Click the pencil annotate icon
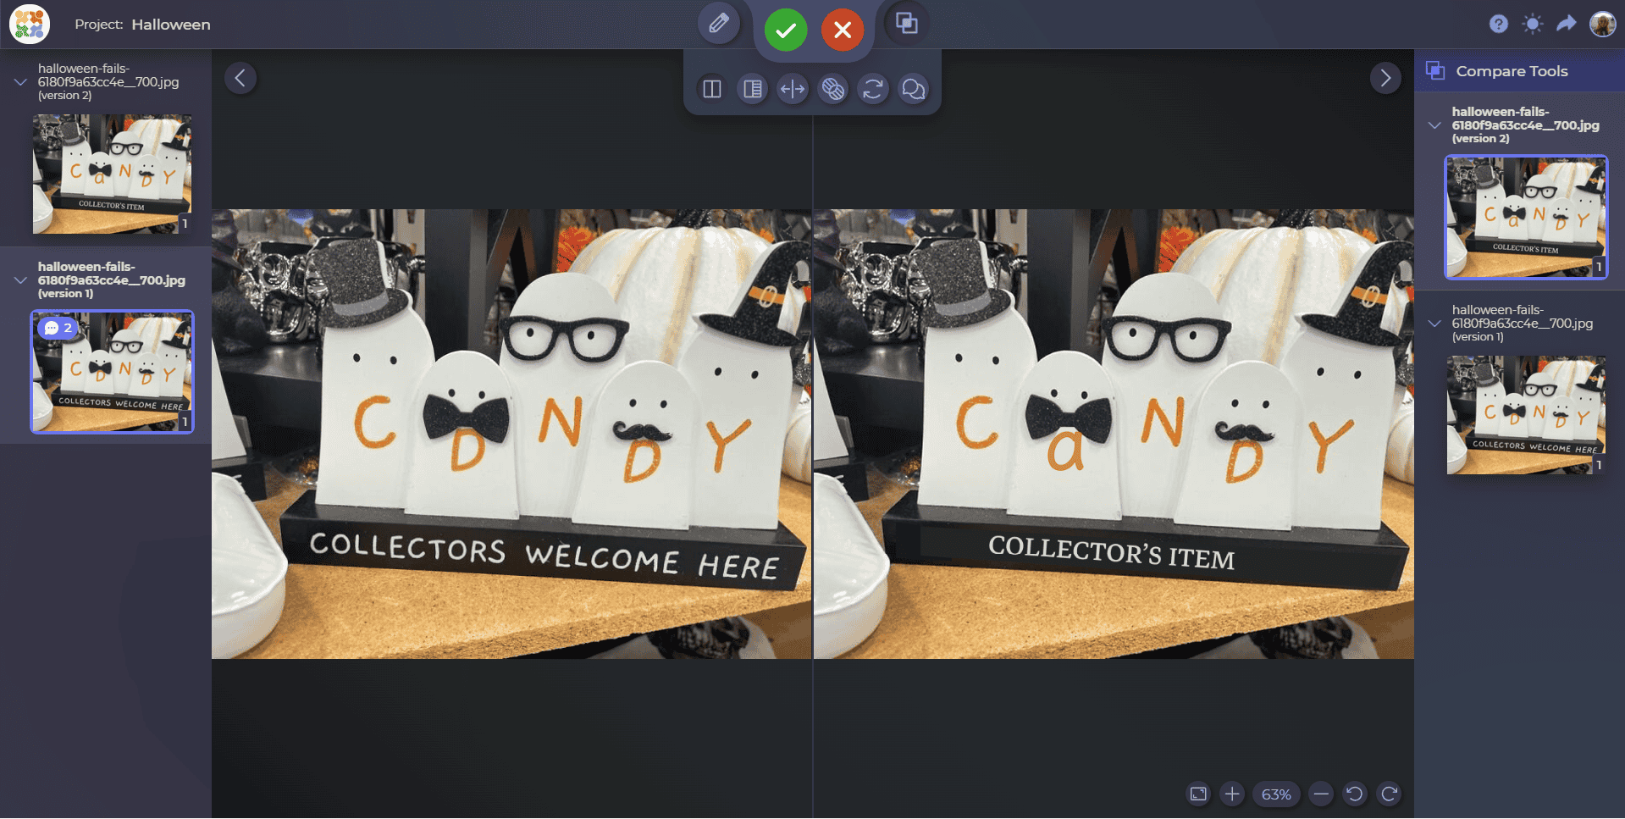Viewport: 1625px width, 819px height. [718, 24]
